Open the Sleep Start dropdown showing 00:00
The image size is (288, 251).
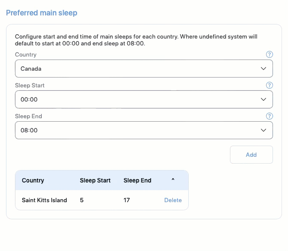pos(144,99)
